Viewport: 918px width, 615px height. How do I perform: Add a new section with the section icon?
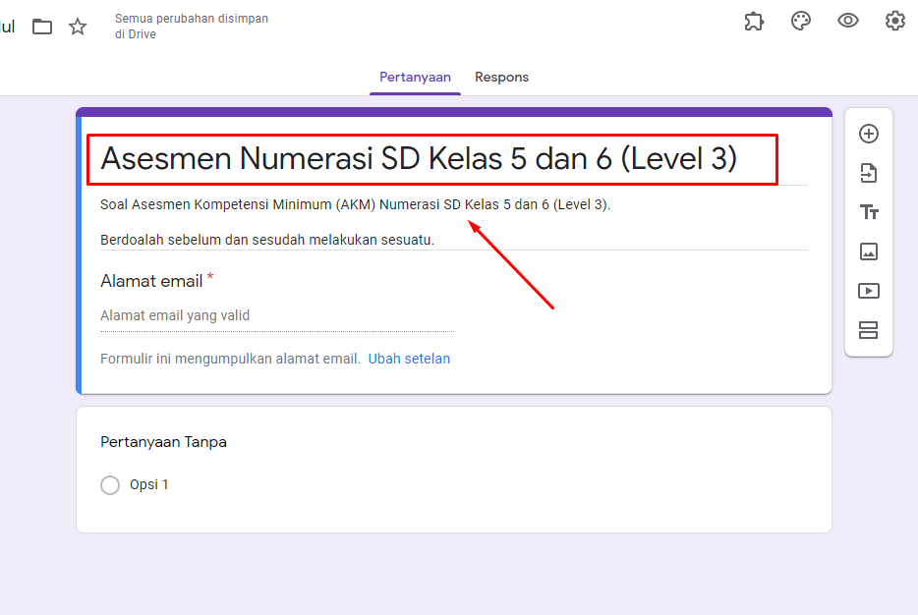coord(868,330)
